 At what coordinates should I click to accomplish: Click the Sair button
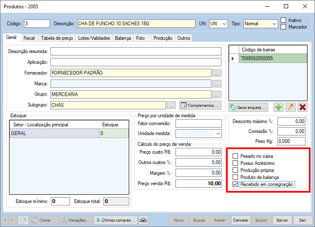(x=303, y=220)
